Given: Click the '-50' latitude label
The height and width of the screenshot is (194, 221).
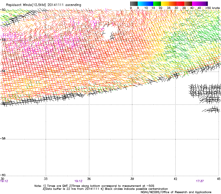Looking at the screenshot, I should (3, 10).
